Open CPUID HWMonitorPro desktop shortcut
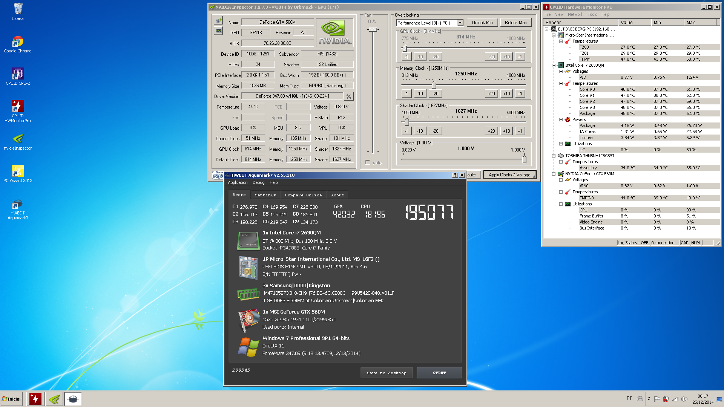The height and width of the screenshot is (407, 724). tap(18, 111)
